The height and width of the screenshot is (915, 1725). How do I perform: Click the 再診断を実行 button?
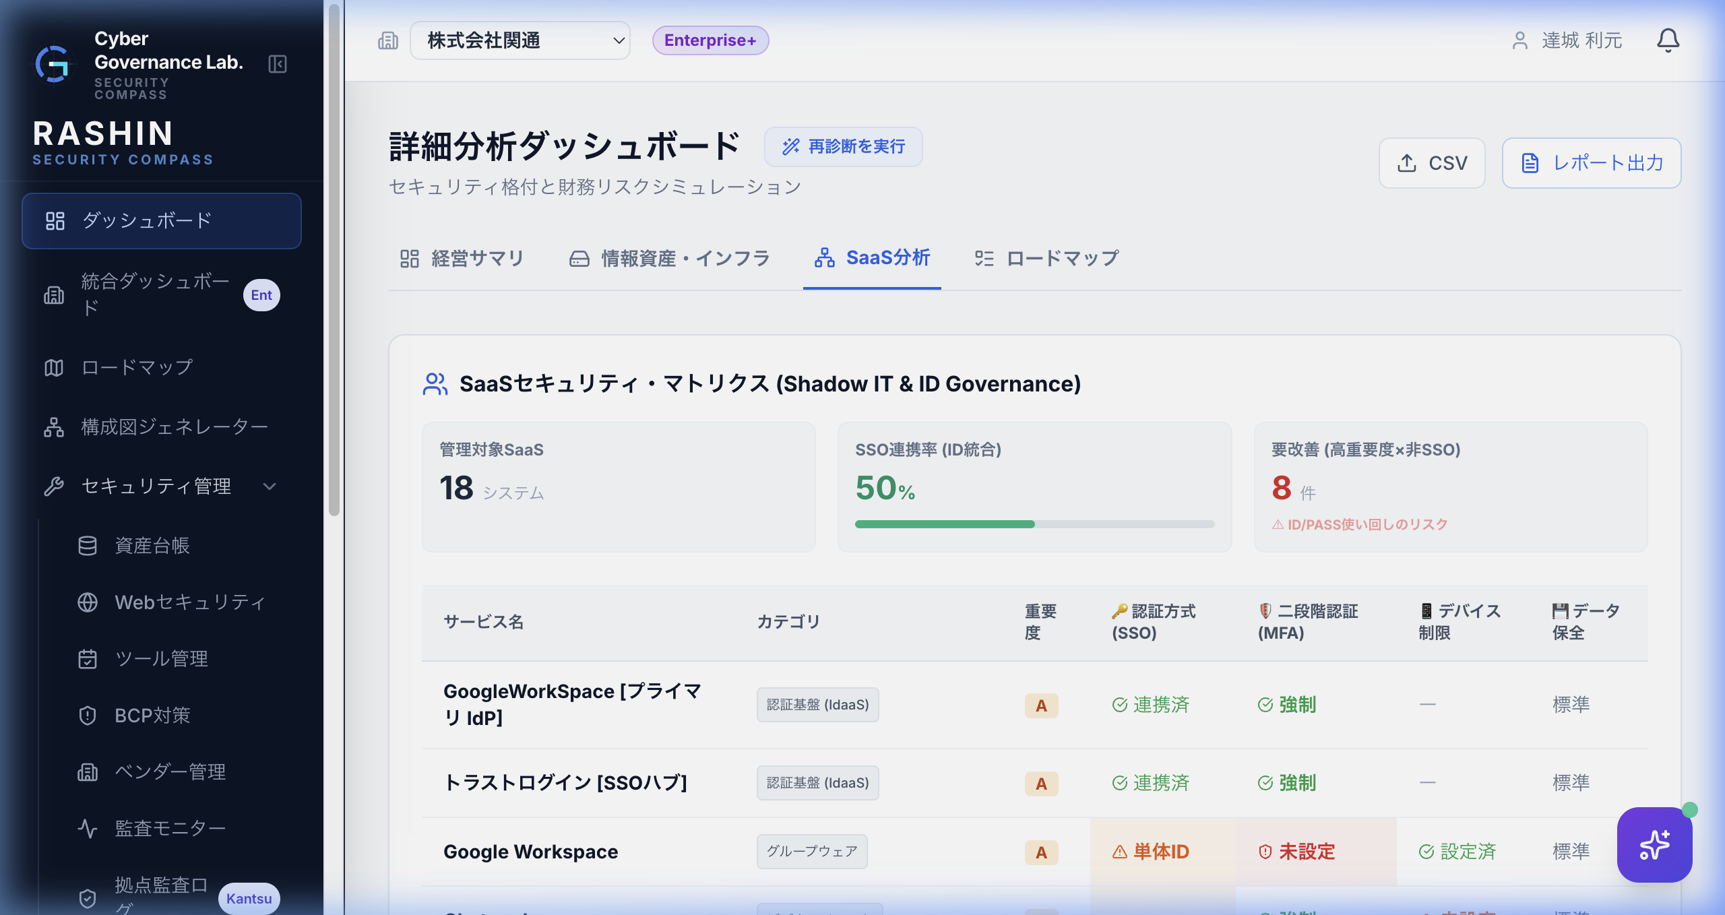(x=843, y=147)
